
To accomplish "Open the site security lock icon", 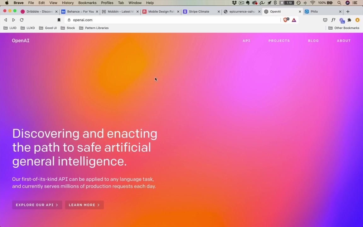I will [69, 20].
